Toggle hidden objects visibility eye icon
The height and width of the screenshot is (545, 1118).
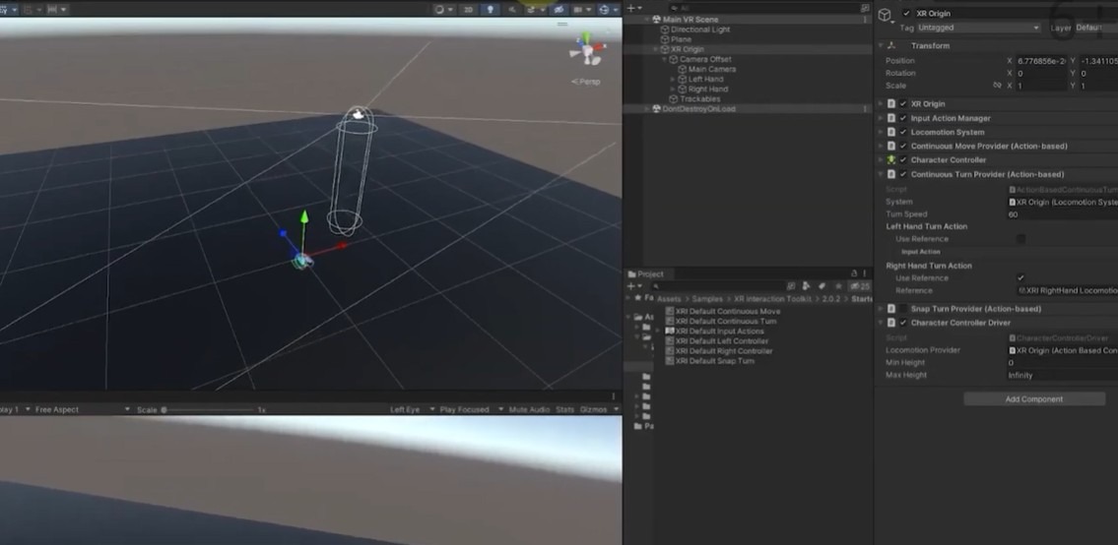pos(559,9)
